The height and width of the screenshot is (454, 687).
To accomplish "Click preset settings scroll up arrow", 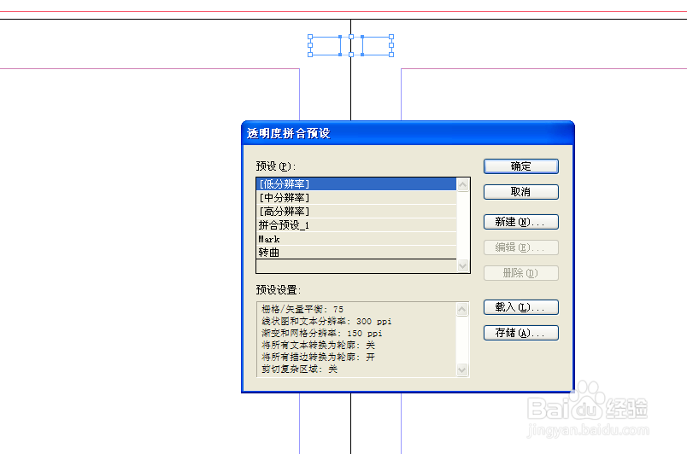I will click(461, 310).
